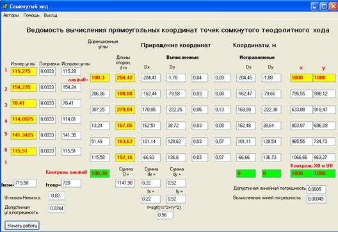Select measured angle field 141,3425

point(24,135)
